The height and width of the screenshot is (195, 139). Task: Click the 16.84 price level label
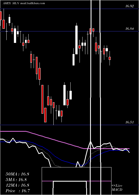tap(130, 29)
